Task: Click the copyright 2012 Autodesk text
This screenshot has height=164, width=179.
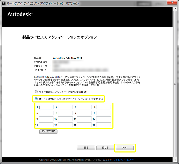Action: pos(65,160)
